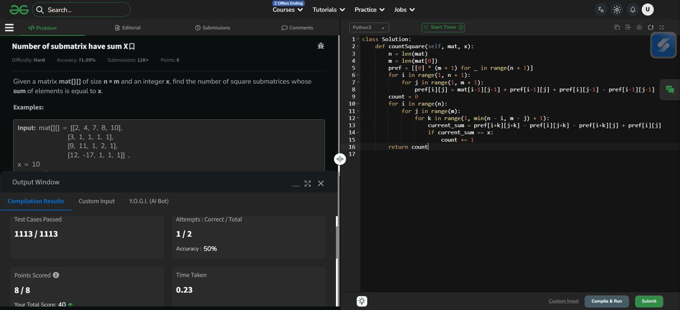Open editor settings gear icon
Image resolution: width=680 pixels, height=310 pixels.
coord(639,27)
